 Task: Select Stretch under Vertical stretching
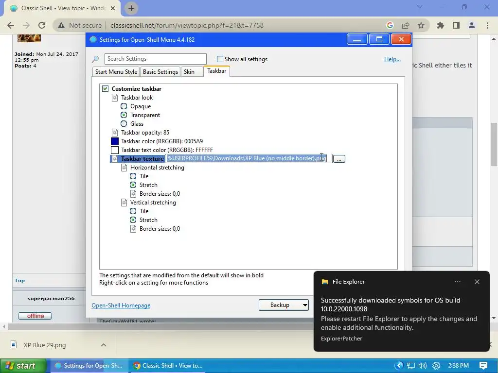click(133, 220)
